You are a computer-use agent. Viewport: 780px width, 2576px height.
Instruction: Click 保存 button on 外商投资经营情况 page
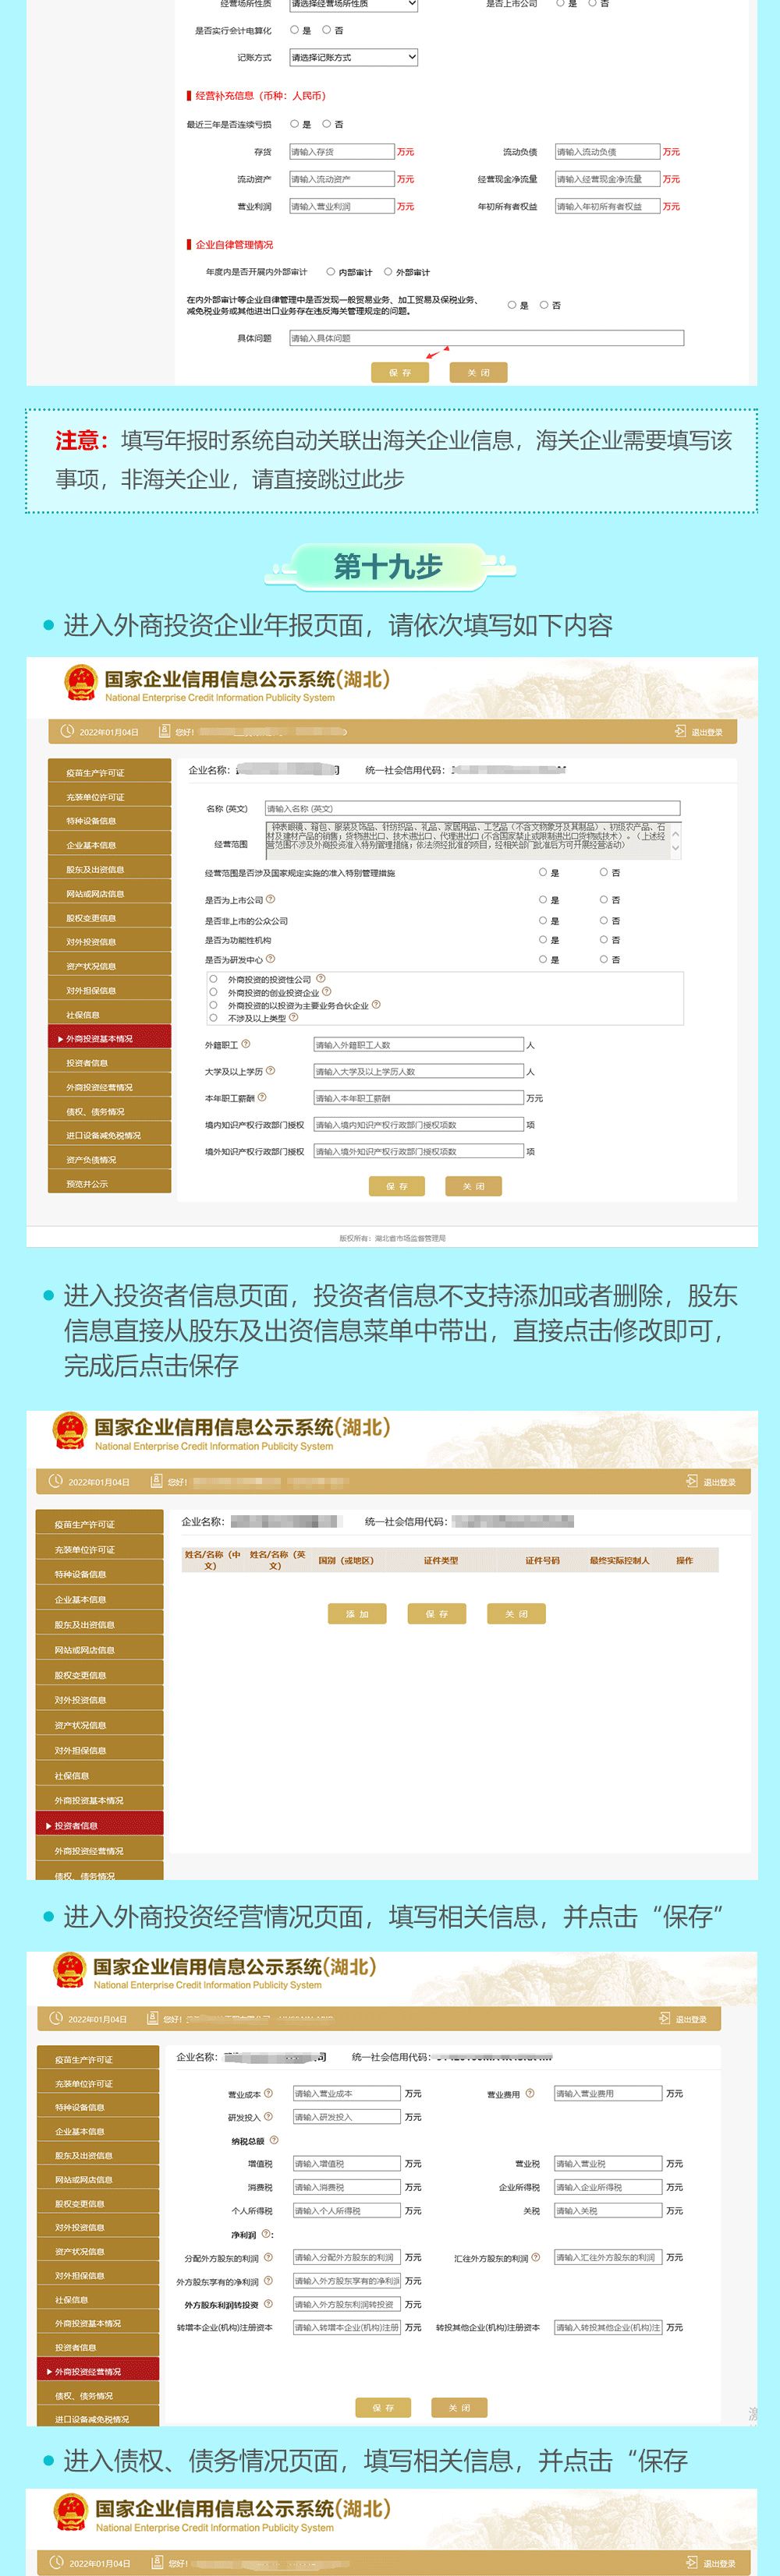pos(384,2407)
